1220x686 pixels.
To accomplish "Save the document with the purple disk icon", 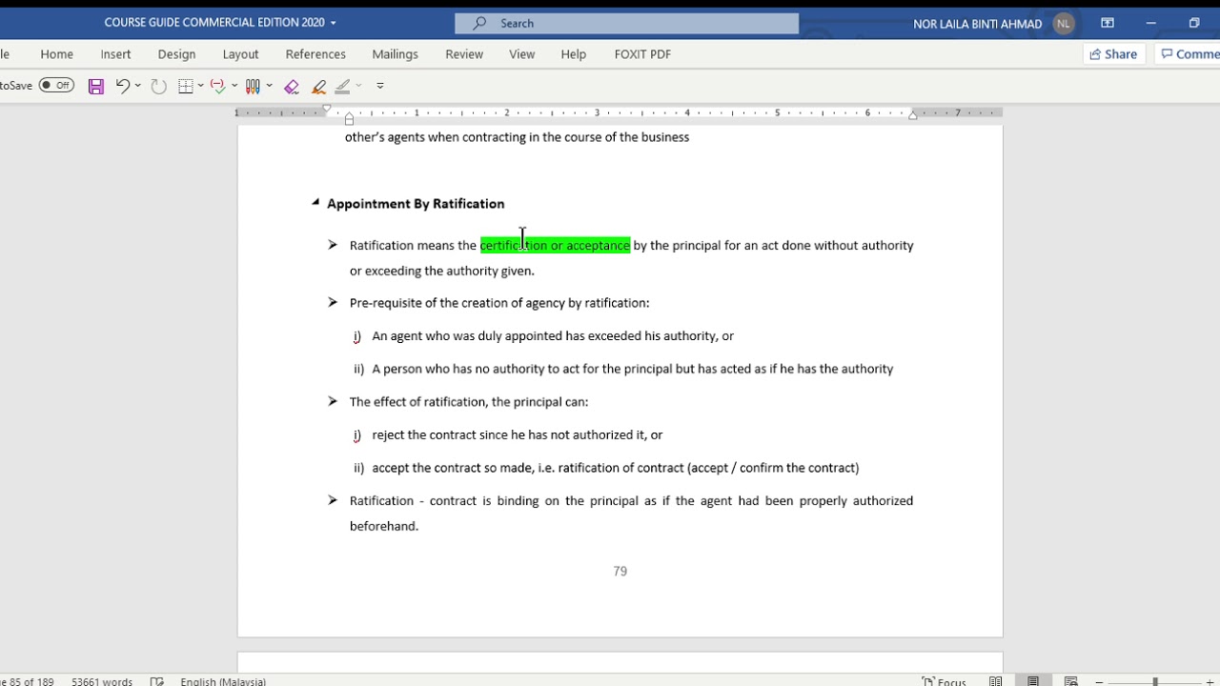I will point(96,86).
